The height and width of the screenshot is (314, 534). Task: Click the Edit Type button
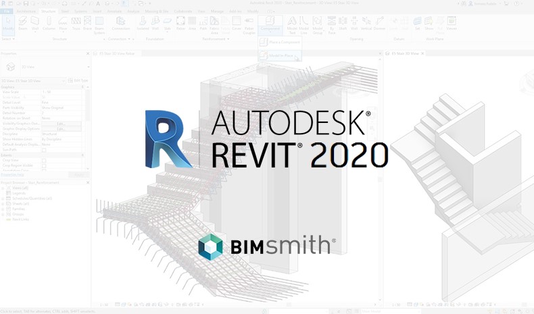pyautogui.click(x=78, y=80)
